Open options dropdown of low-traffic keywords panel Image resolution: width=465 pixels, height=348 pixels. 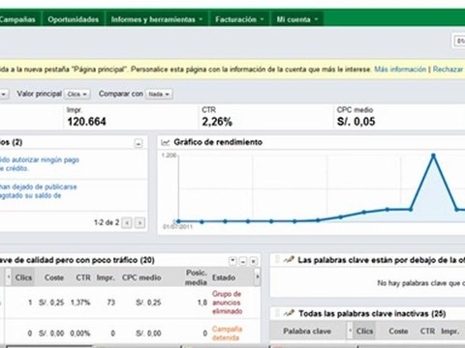coord(232,261)
